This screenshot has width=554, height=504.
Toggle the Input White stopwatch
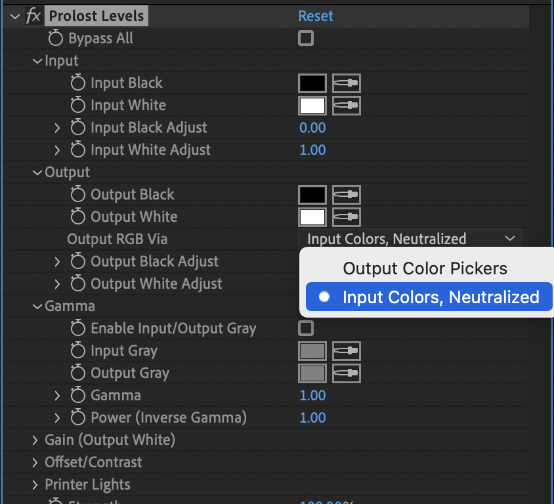(77, 105)
